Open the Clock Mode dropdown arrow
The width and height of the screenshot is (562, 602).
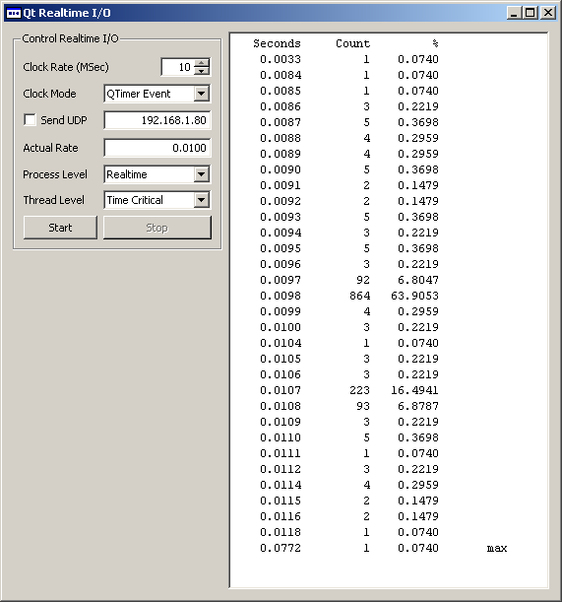point(202,94)
